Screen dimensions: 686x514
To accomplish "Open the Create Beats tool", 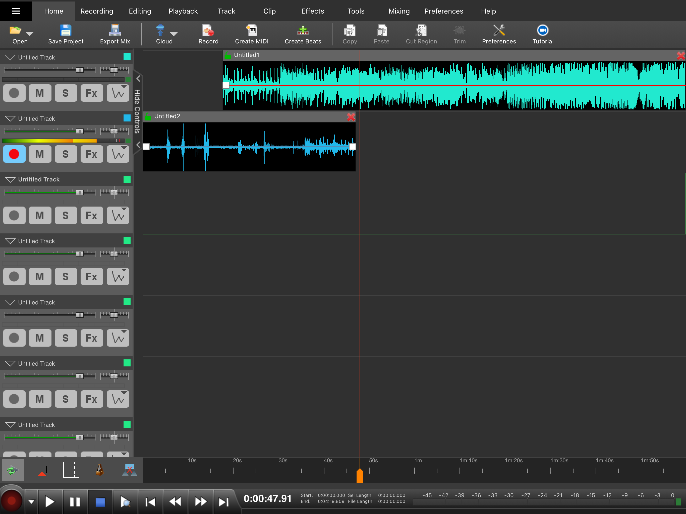I will 303,30.
